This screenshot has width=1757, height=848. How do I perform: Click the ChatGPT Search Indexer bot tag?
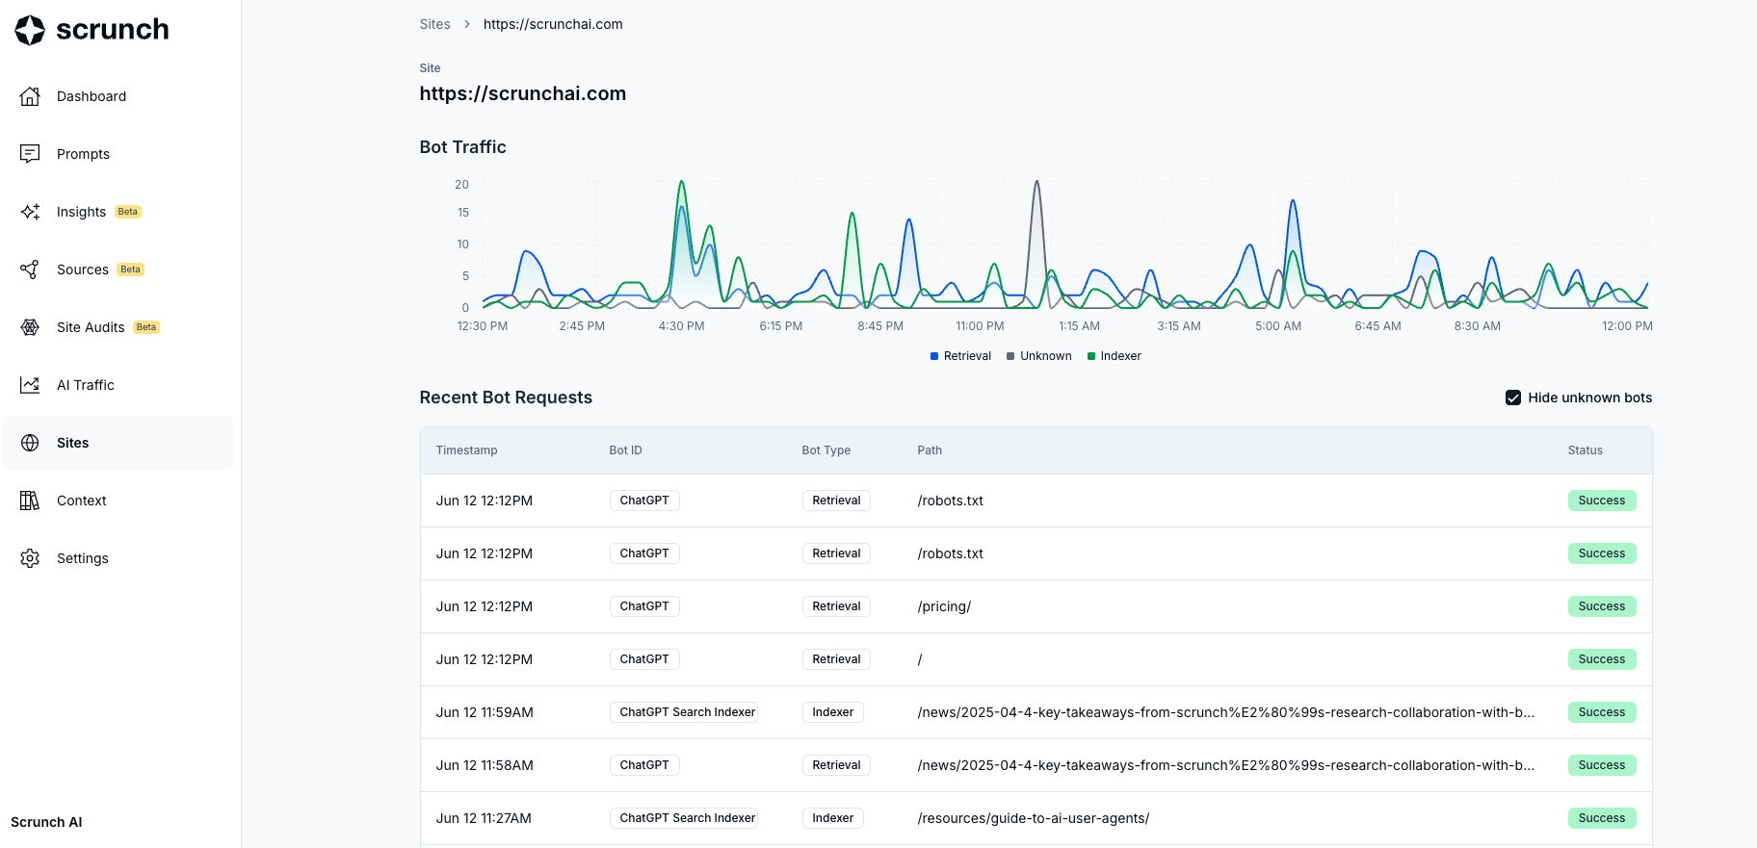click(x=687, y=712)
